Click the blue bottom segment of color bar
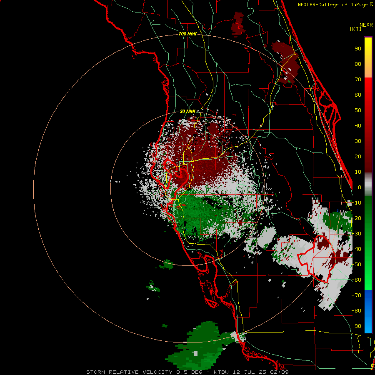Image resolution: width=375 pixels, height=375 pixels. [x=368, y=312]
